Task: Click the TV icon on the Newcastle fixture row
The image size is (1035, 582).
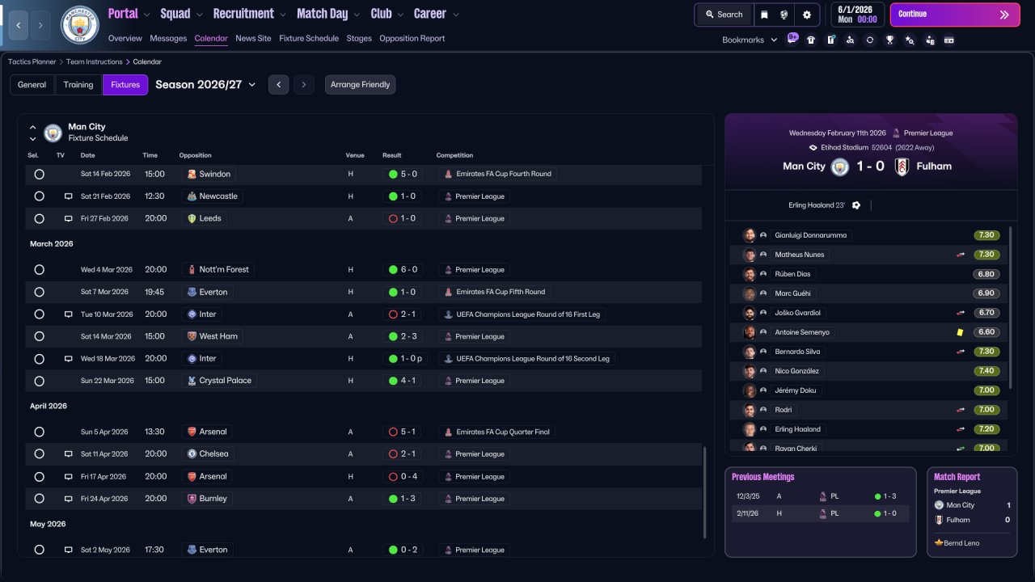Action: (69, 196)
